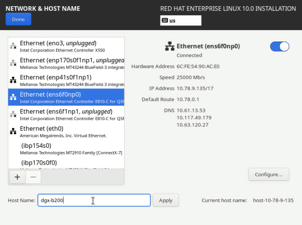Select the (ibp170s0f0) device entry
The height and width of the screenshot is (225, 302).
click(x=66, y=163)
